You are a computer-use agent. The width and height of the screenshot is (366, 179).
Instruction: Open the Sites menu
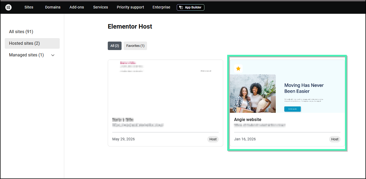pos(29,7)
